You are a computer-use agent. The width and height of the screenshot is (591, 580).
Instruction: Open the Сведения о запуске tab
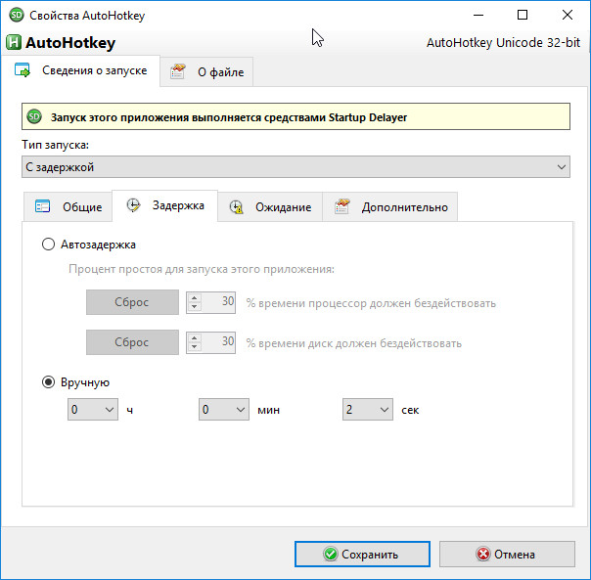coord(80,70)
